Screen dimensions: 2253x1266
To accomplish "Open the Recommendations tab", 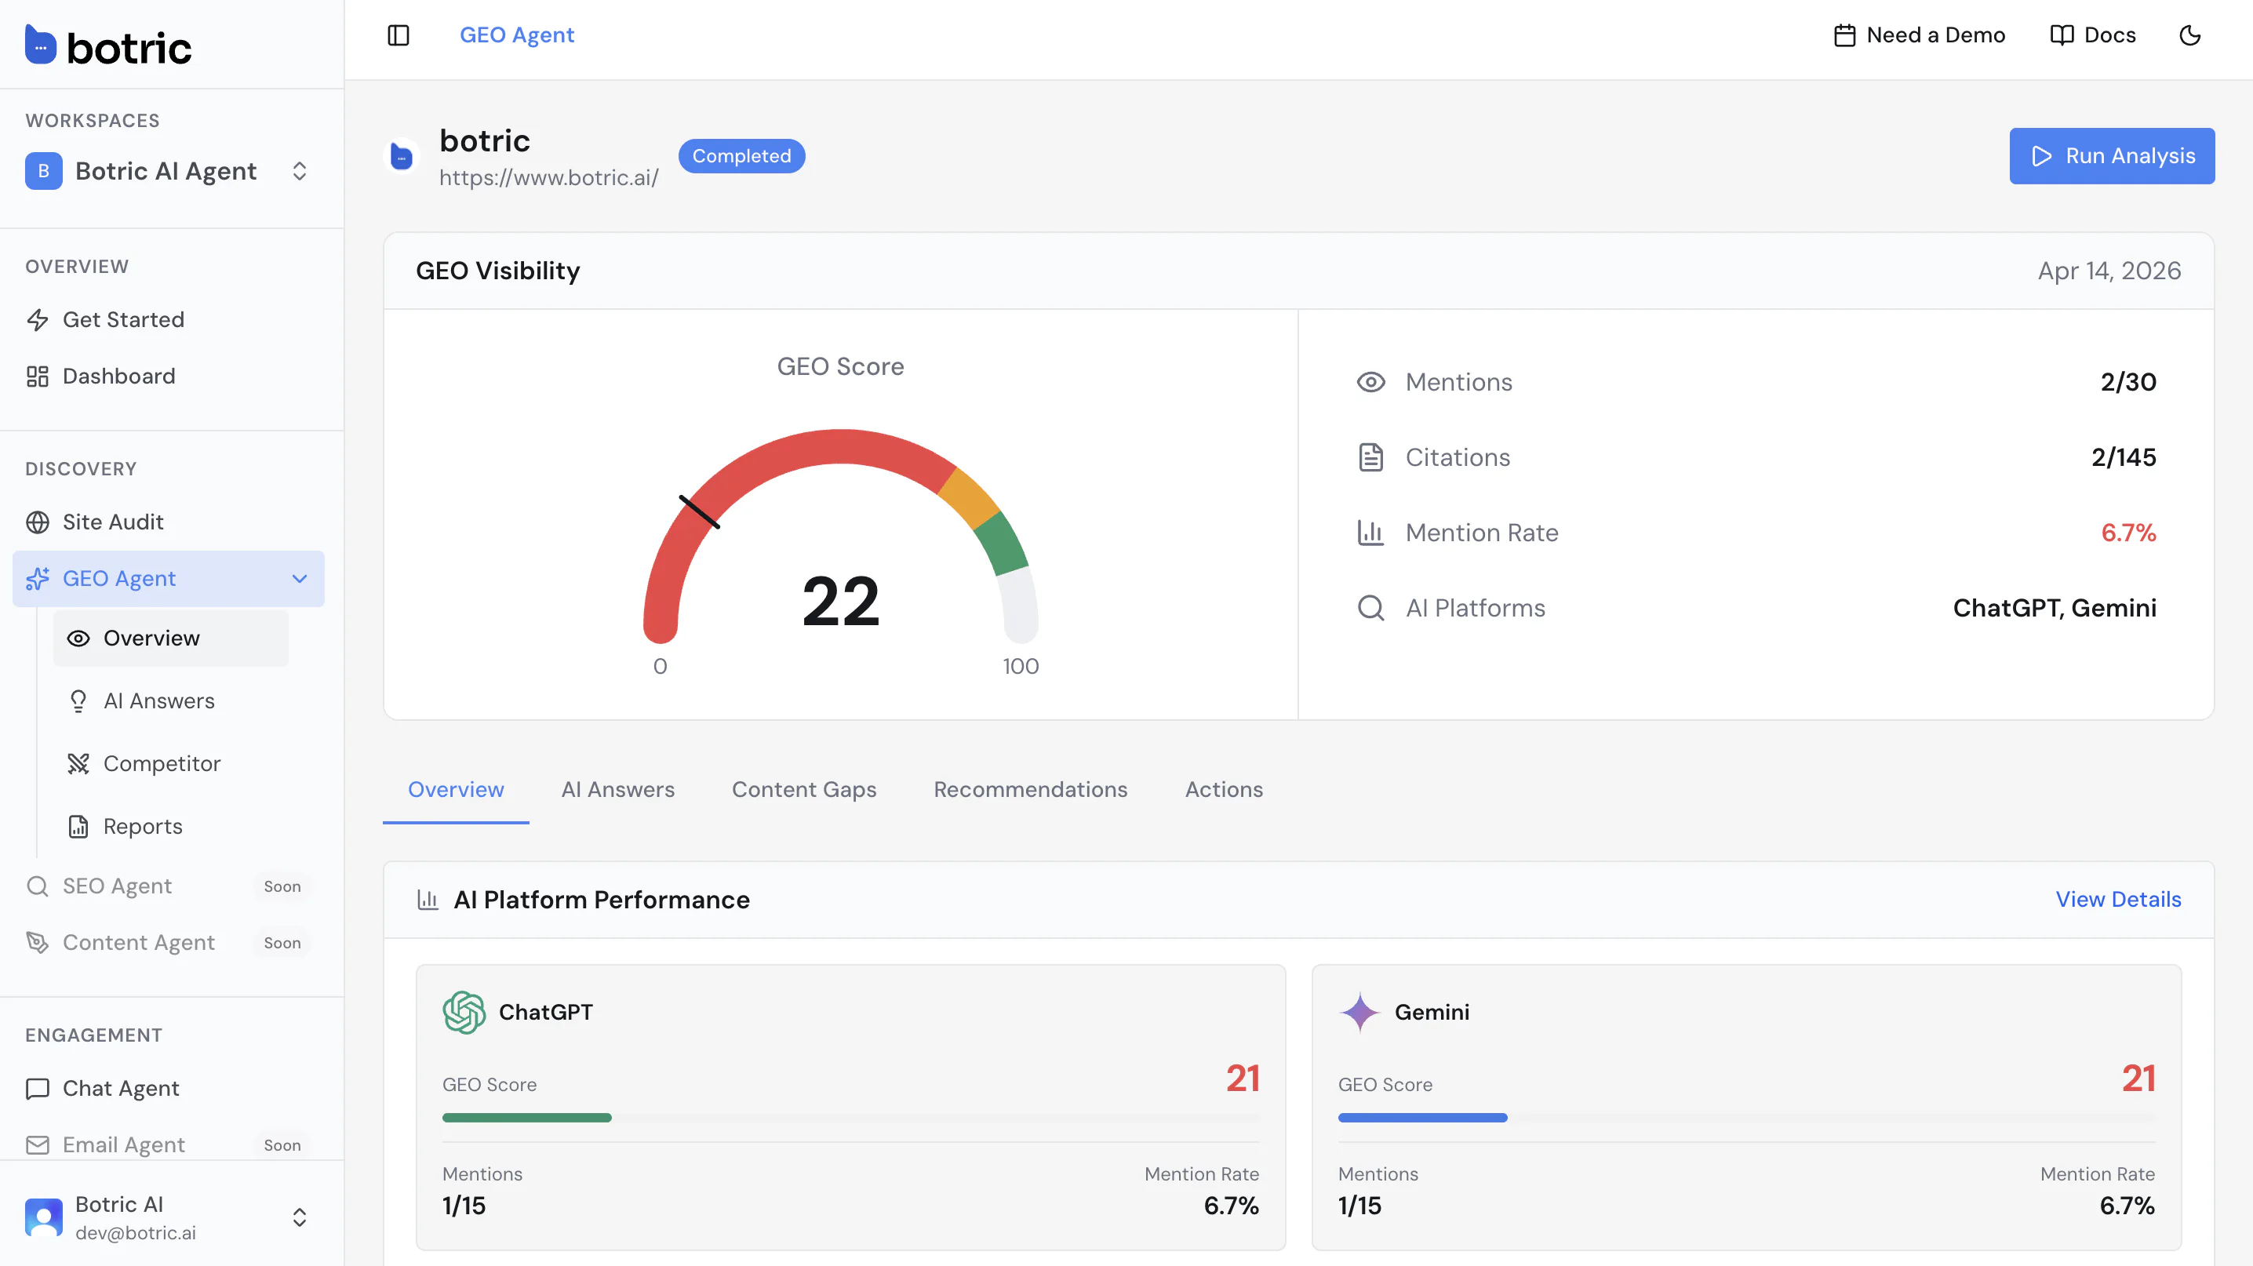I will point(1030,791).
